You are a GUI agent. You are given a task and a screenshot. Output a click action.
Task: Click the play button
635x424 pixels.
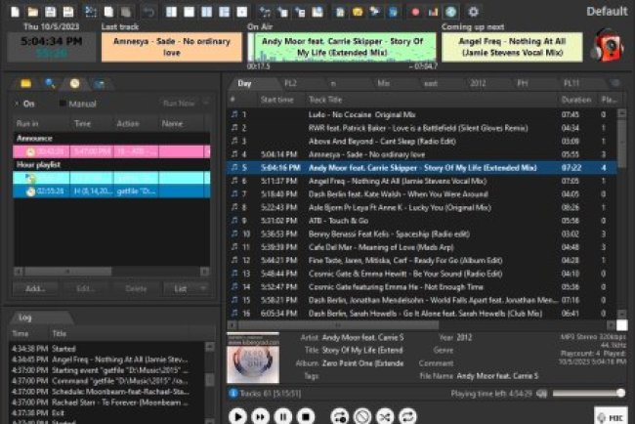pyautogui.click(x=237, y=416)
